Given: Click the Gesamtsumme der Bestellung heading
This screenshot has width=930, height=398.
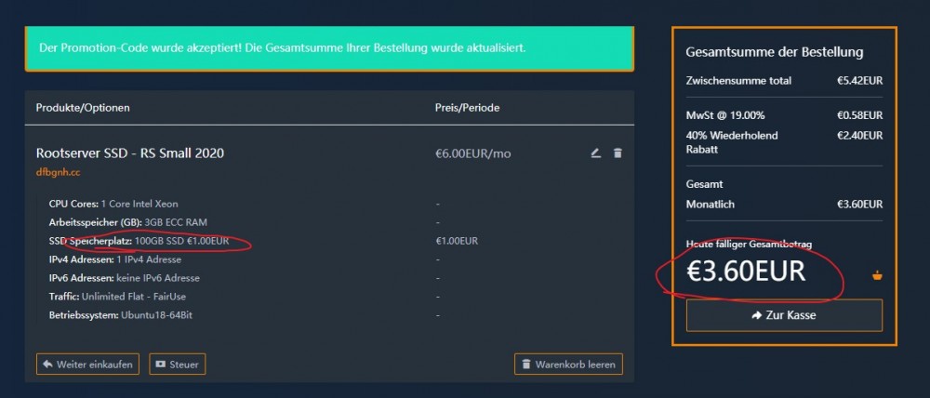Looking at the screenshot, I should (x=774, y=52).
